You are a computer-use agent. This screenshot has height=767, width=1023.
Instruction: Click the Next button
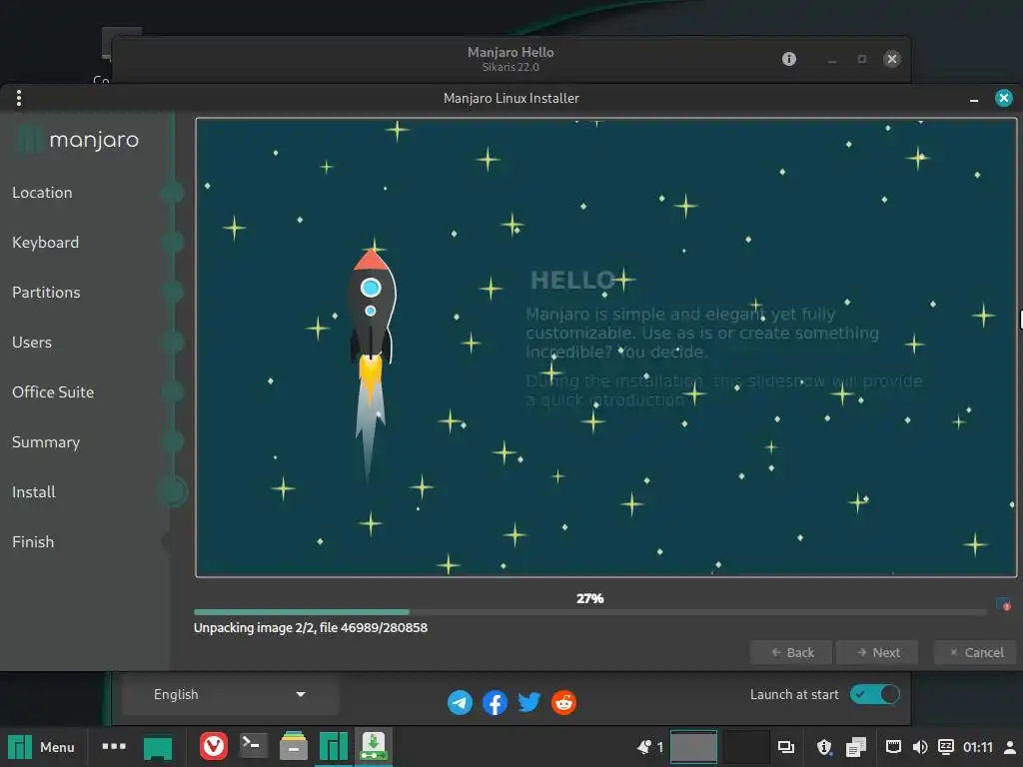tap(877, 652)
